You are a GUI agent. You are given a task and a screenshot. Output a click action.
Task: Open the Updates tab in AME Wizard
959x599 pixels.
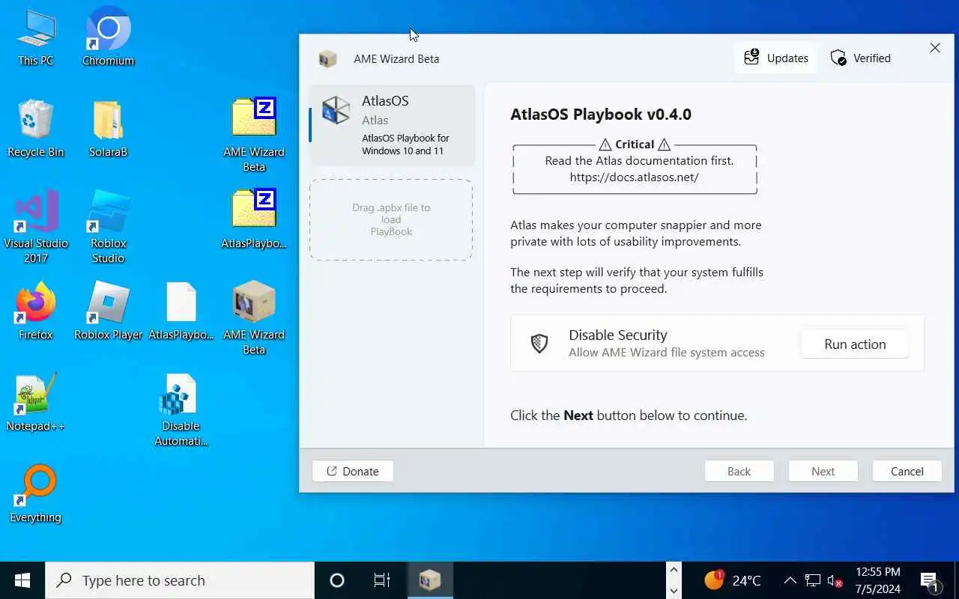(x=776, y=58)
